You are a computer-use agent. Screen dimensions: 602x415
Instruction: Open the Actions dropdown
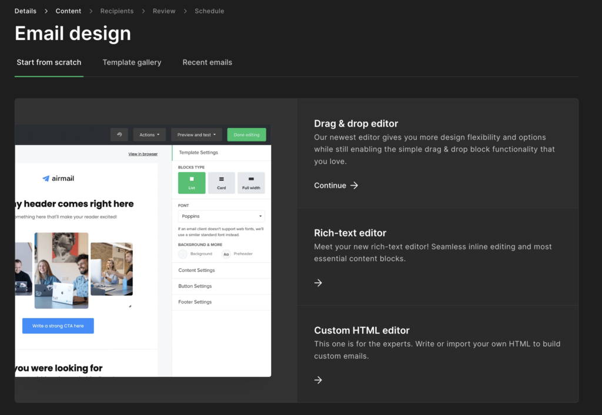[149, 134]
